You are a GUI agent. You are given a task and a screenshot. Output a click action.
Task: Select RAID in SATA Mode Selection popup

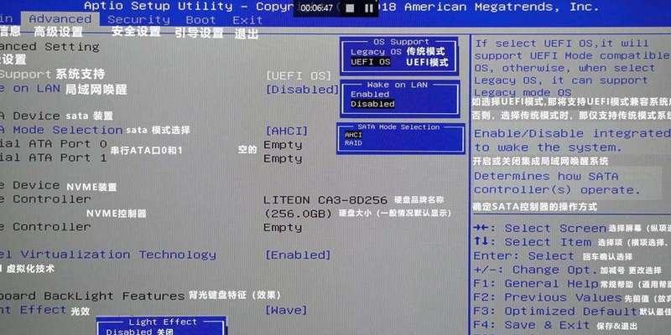[x=354, y=143]
